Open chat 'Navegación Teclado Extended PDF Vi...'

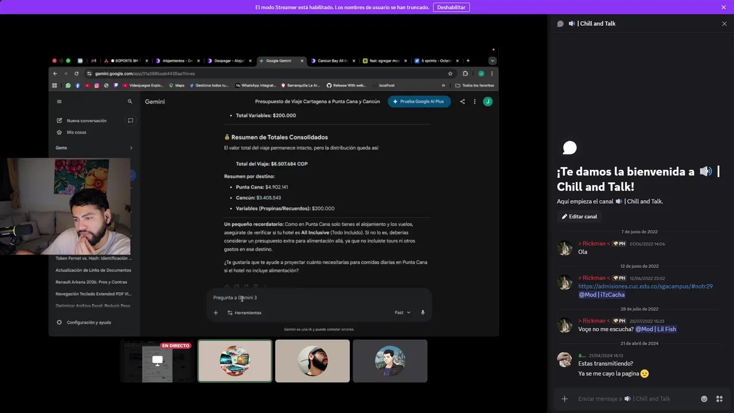pos(93,294)
